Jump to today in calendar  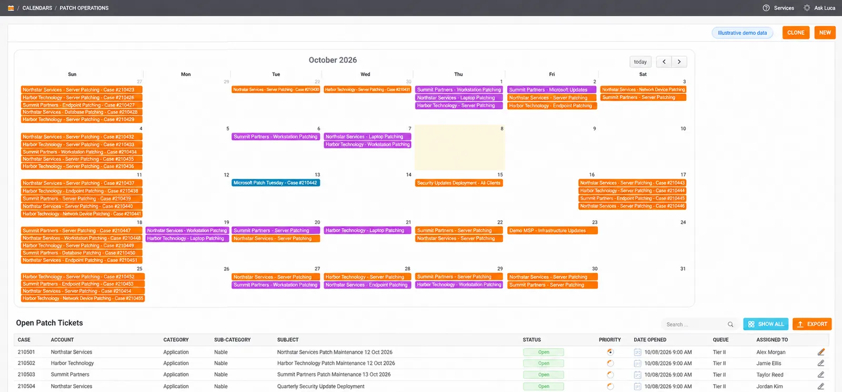click(640, 61)
